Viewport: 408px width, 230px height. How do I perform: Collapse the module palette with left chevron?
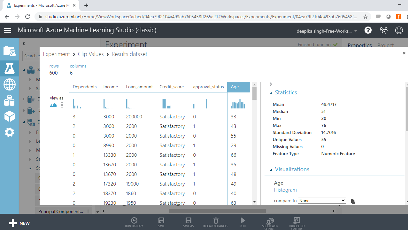click(24, 44)
